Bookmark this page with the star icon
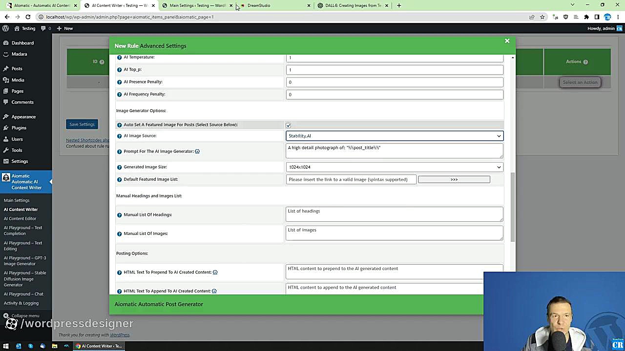The image size is (625, 351). [x=542, y=17]
